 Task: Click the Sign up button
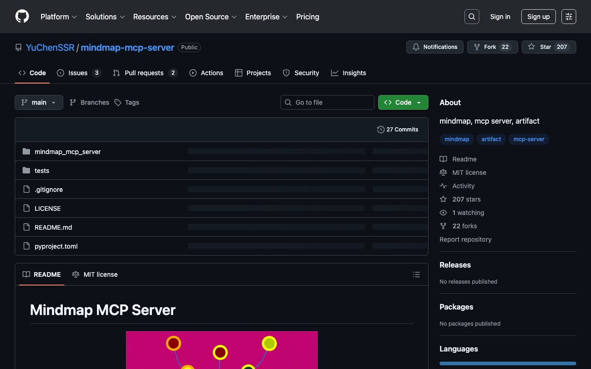click(538, 17)
